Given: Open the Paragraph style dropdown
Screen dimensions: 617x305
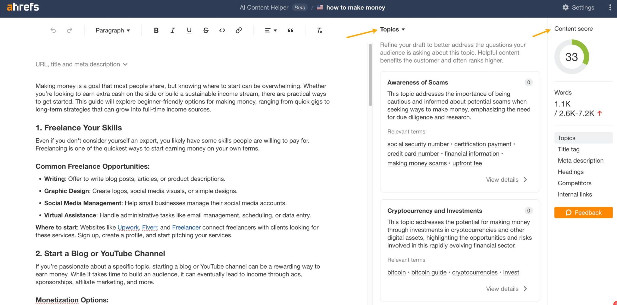Looking at the screenshot, I should 112,30.
